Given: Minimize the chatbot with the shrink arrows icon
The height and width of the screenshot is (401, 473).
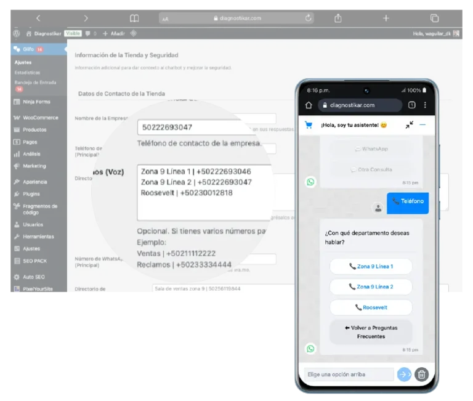Looking at the screenshot, I should [x=410, y=124].
